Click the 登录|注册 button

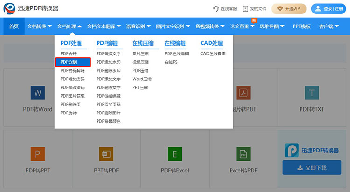pyautogui.click(x=329, y=9)
